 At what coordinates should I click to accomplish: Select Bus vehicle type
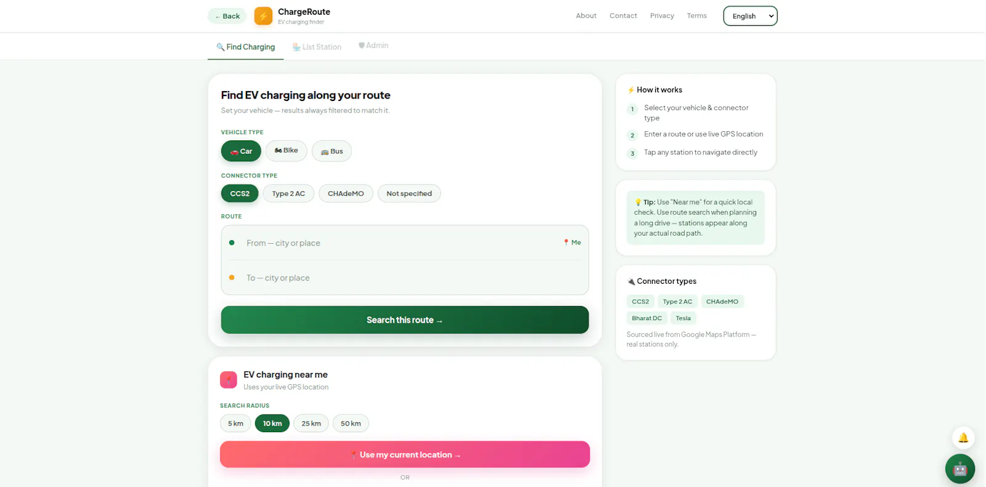coord(332,151)
